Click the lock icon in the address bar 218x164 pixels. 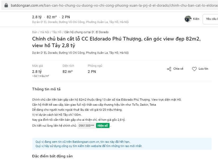coord(6,5)
